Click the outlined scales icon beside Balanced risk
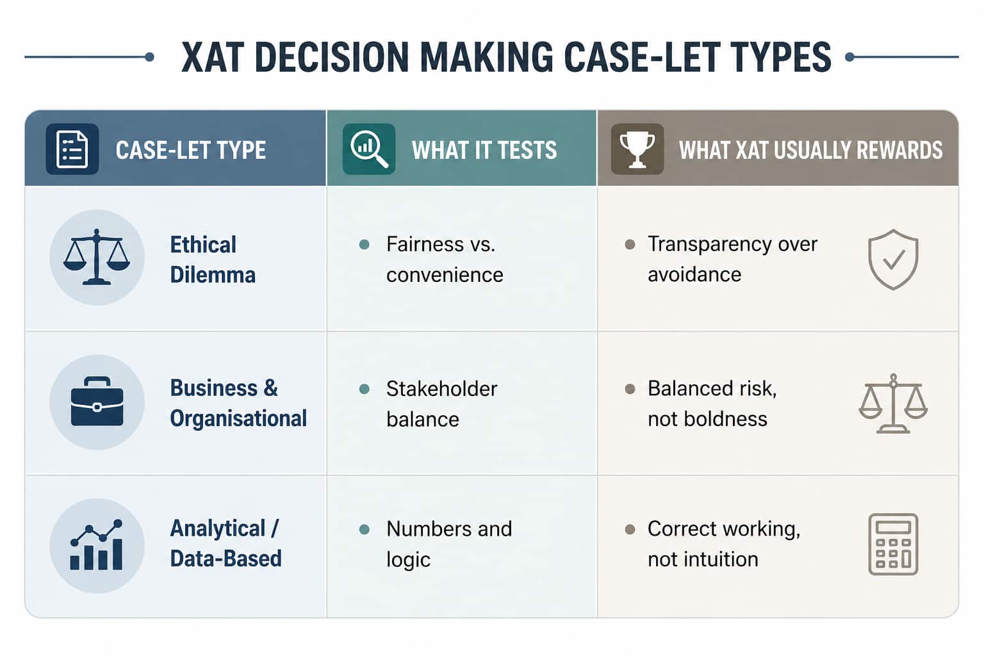The image size is (984, 656). coord(893,404)
